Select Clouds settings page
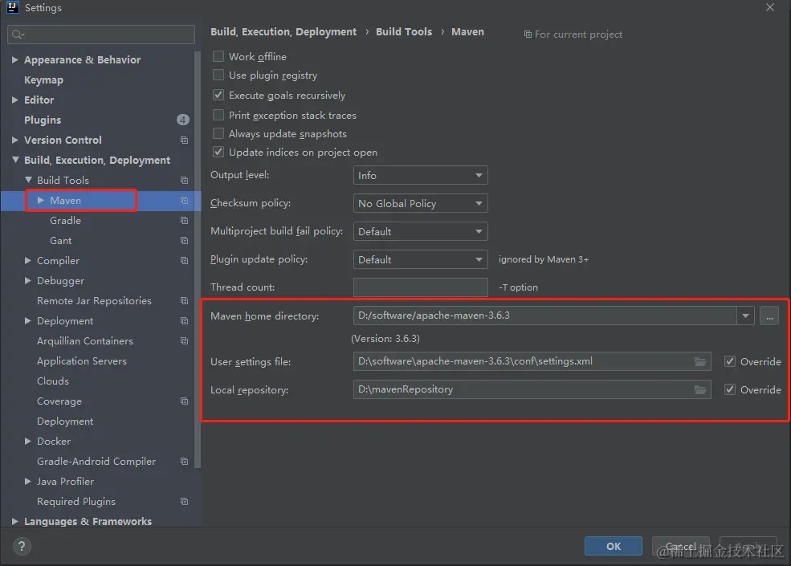 point(53,381)
